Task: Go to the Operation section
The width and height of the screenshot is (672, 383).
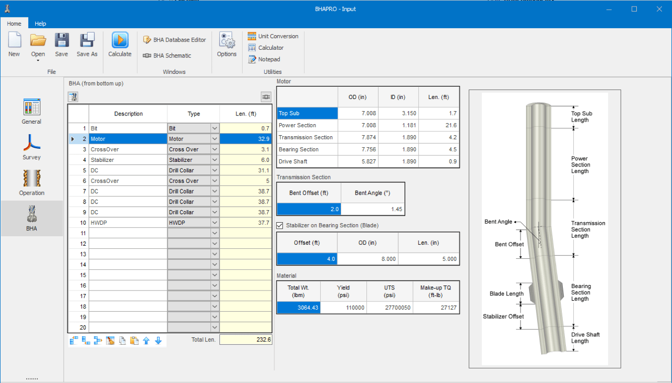Action: [32, 182]
